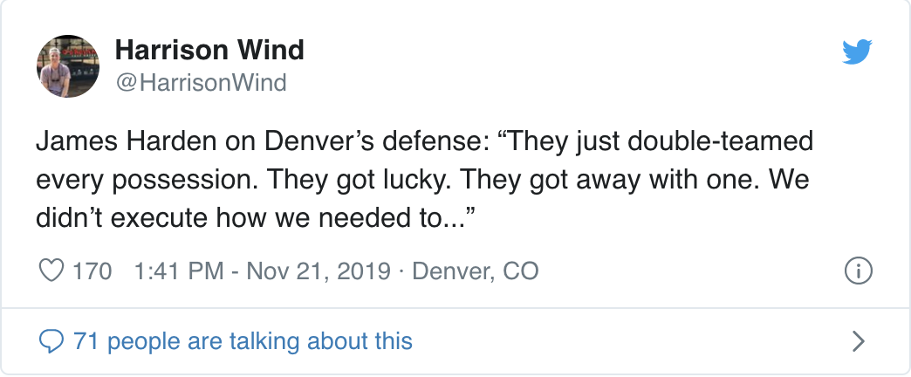911x377 pixels.
Task: Open the Twitter info circle icon
Action: click(x=858, y=271)
